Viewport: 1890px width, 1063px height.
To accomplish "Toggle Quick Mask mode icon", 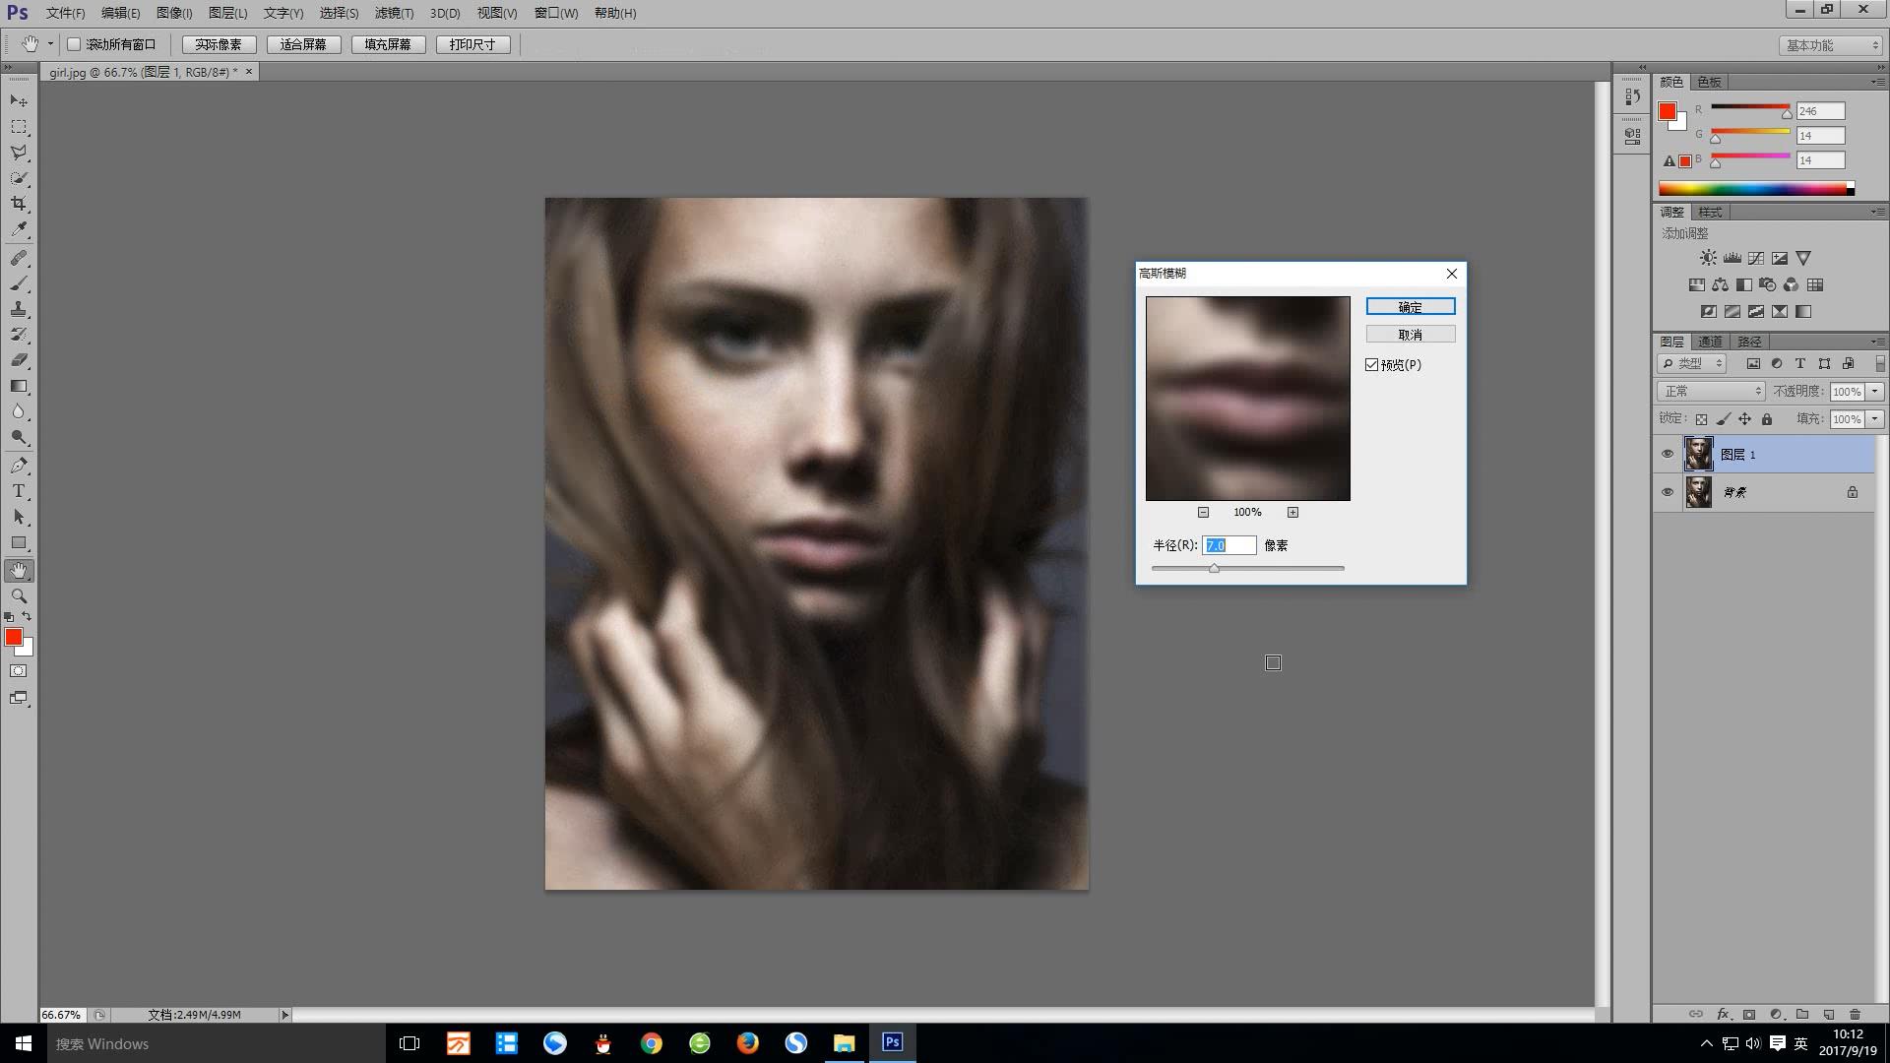I will point(19,671).
